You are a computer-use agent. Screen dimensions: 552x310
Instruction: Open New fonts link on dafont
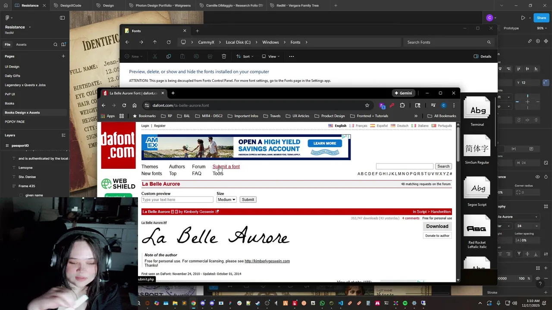151,174
